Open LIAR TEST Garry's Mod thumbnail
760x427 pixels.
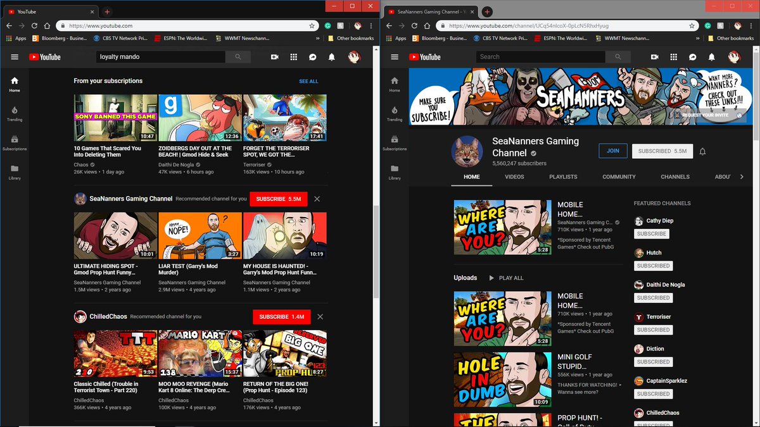200,235
